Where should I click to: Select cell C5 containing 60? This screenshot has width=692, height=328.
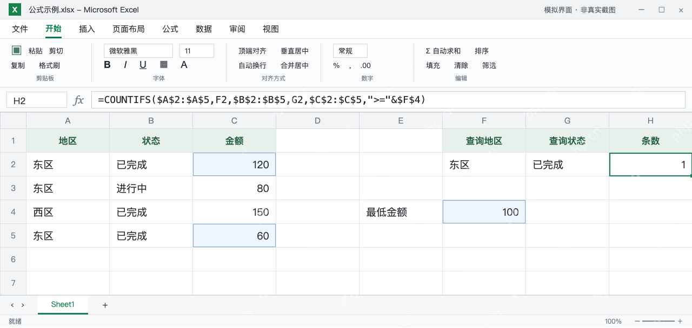235,236
